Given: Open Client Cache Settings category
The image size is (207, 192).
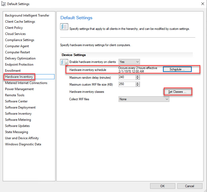Looking at the screenshot, I should coord(20,22).
